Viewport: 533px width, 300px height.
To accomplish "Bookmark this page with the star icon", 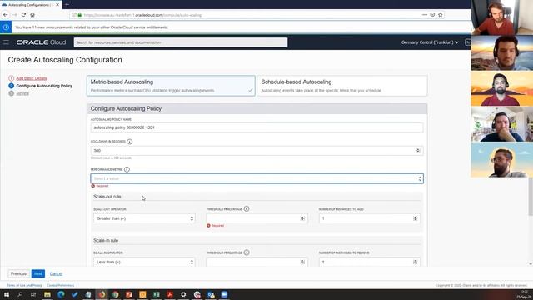I will 441,15.
